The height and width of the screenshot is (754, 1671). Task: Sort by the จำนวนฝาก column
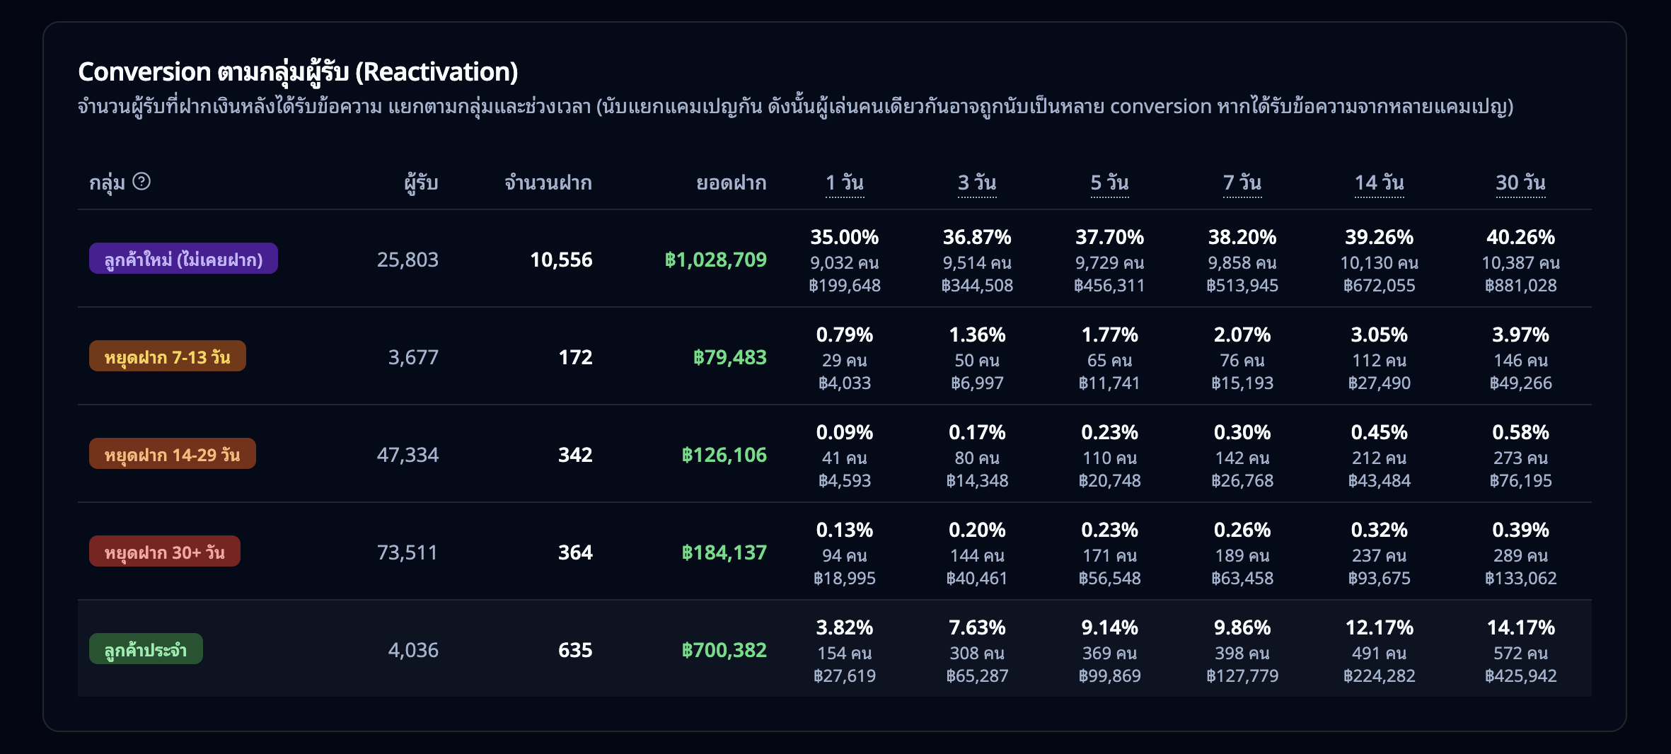click(x=548, y=182)
